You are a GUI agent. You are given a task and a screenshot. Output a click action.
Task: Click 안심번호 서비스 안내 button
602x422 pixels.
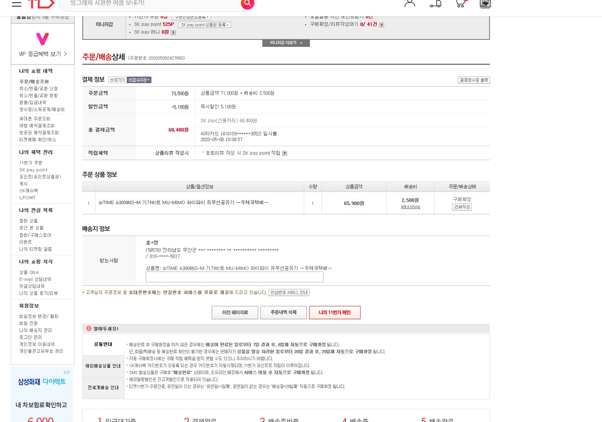(x=289, y=292)
